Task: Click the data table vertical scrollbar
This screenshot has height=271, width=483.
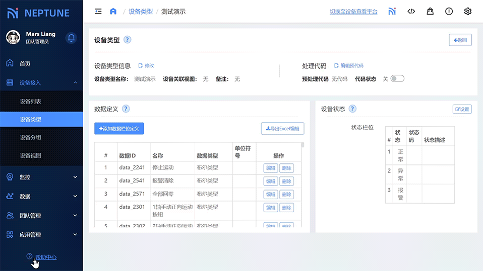Action: 303,146
